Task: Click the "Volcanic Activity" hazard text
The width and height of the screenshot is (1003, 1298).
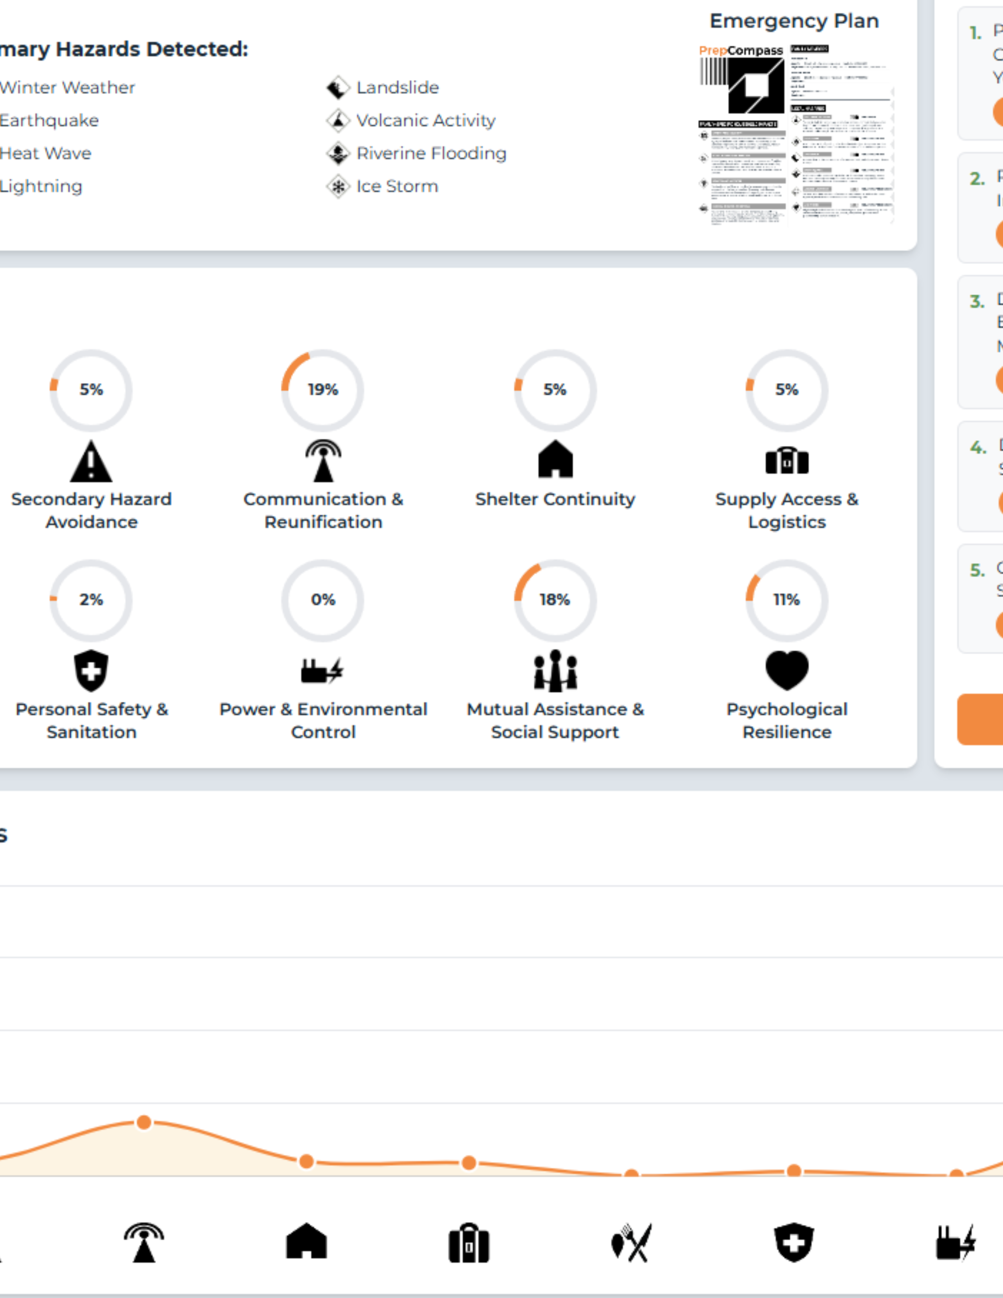Action: 426,121
